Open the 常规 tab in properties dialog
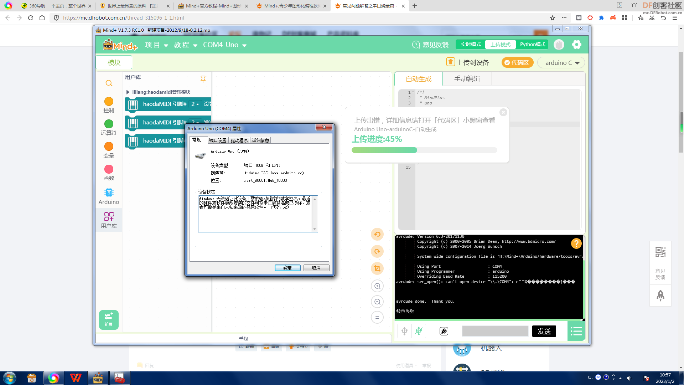 coord(197,140)
